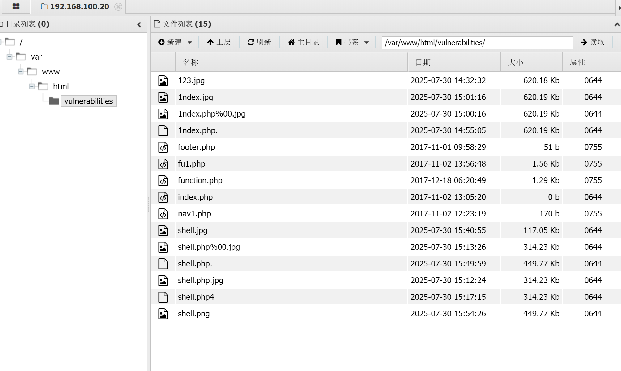Collapse the file list panel with up chevron
The width and height of the screenshot is (621, 371).
point(617,24)
